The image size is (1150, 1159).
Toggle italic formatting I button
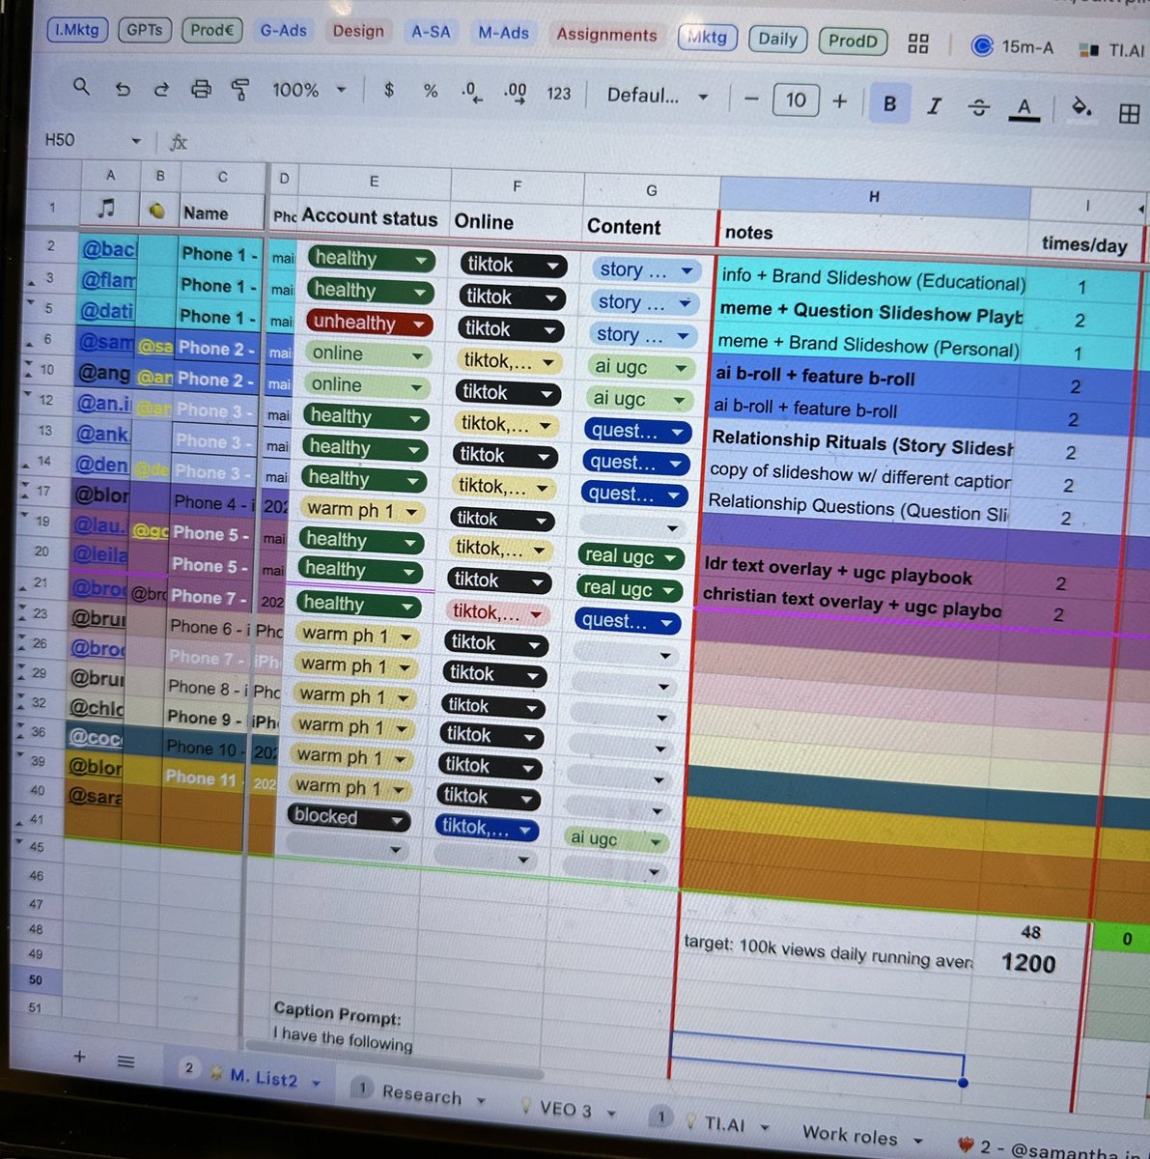click(x=934, y=105)
